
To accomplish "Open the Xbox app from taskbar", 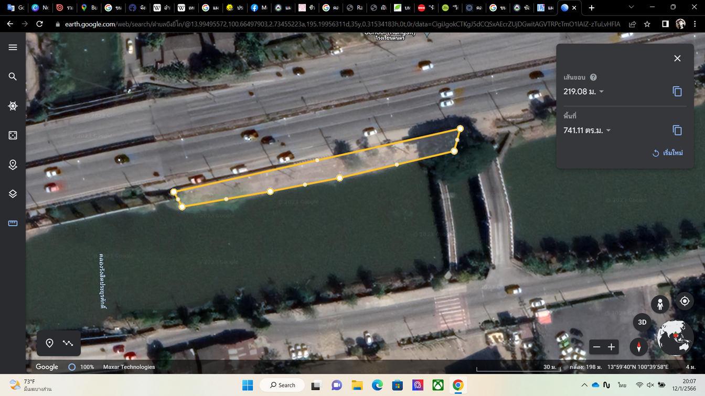I will [437, 385].
